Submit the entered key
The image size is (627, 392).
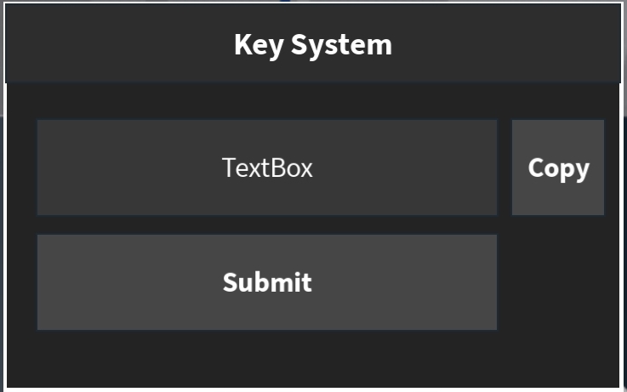[x=267, y=282]
